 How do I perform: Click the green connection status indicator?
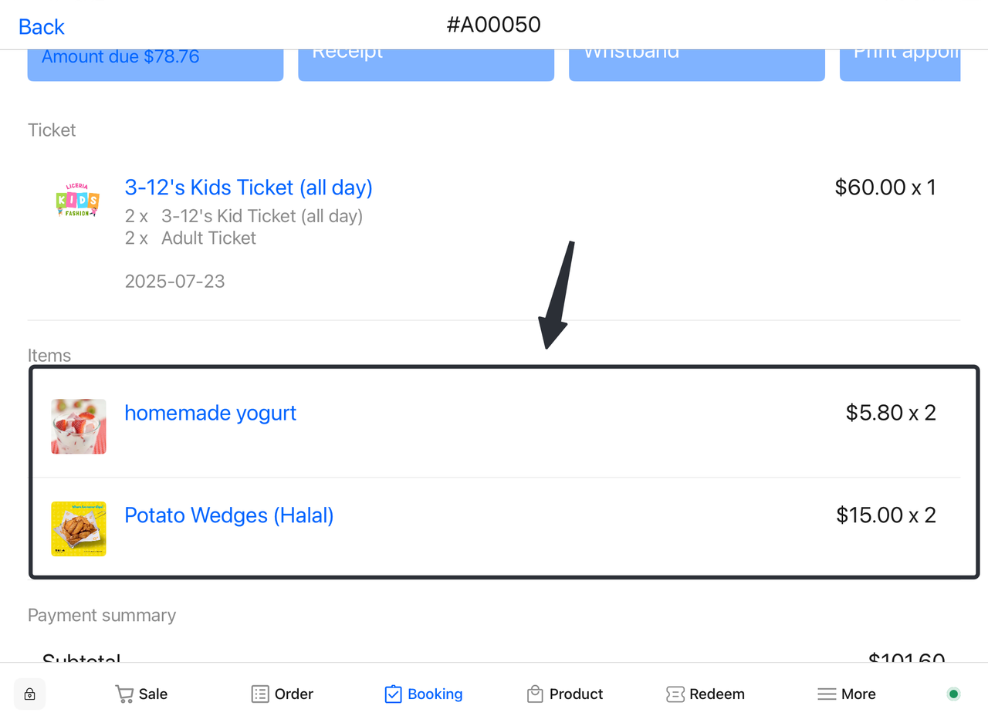point(953,694)
